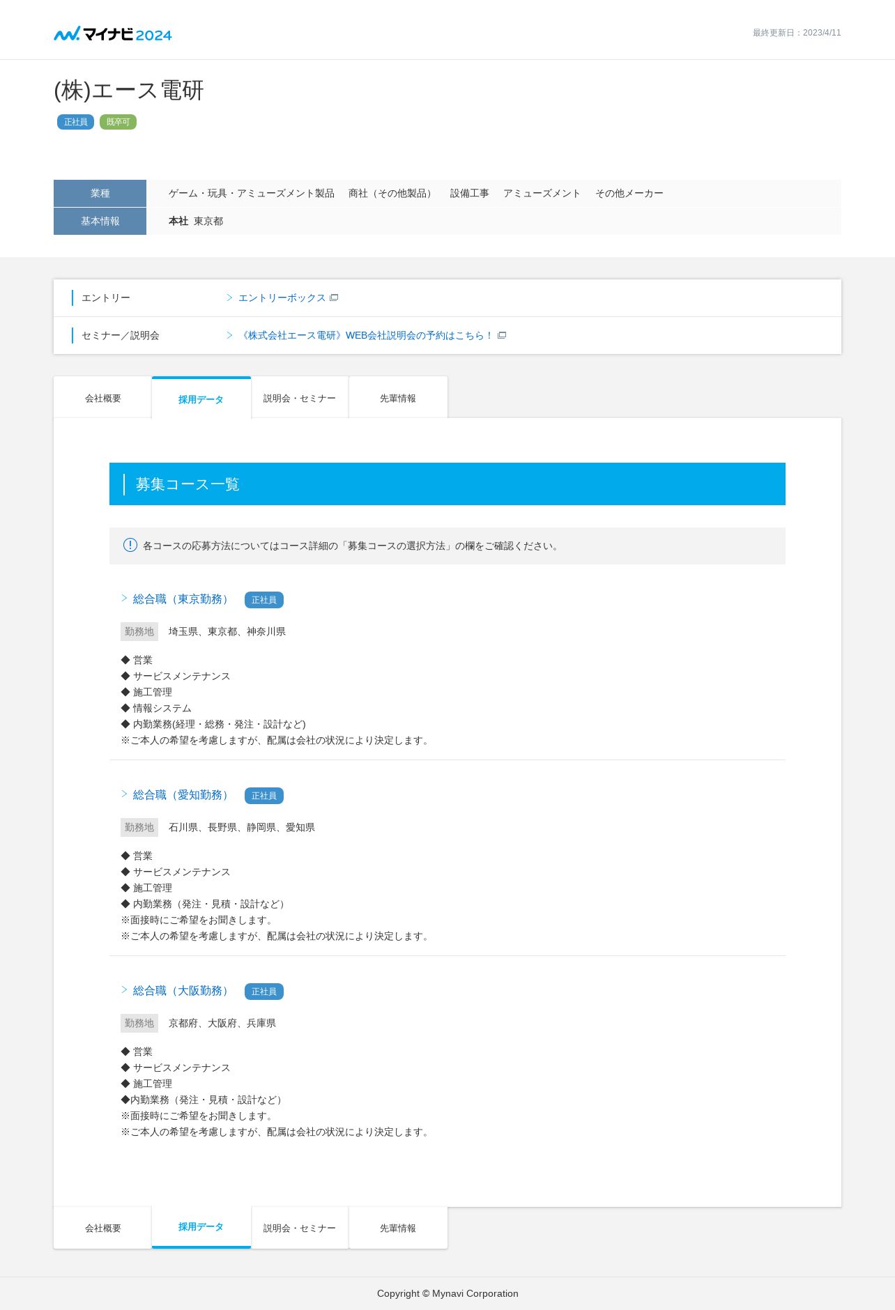
Task: Switch to top 先輩情報 tab
Action: tap(398, 398)
